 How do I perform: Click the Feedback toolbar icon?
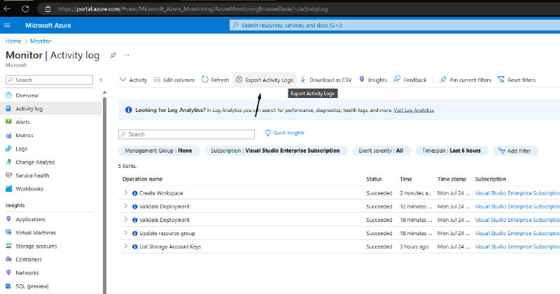point(397,80)
